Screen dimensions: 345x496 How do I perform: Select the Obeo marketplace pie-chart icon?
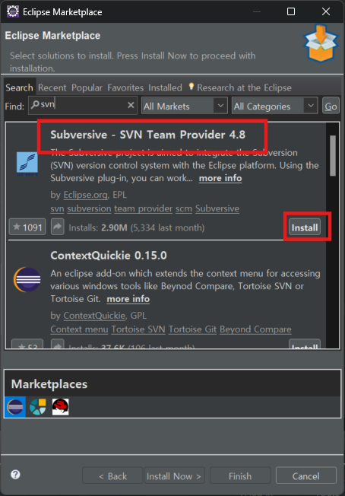click(38, 407)
